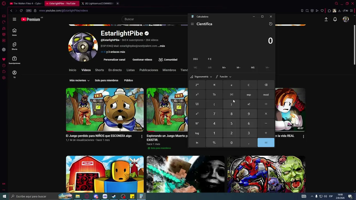Image resolution: width=356 pixels, height=200 pixels.
Task: Open YouTube Inicio in the sidebar
Action: click(14, 32)
